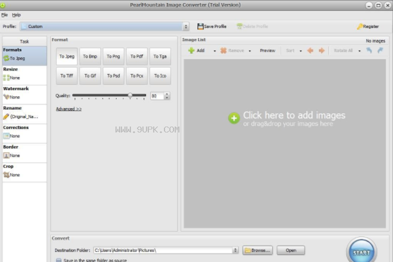Click the Rename pencil icon

click(6, 116)
